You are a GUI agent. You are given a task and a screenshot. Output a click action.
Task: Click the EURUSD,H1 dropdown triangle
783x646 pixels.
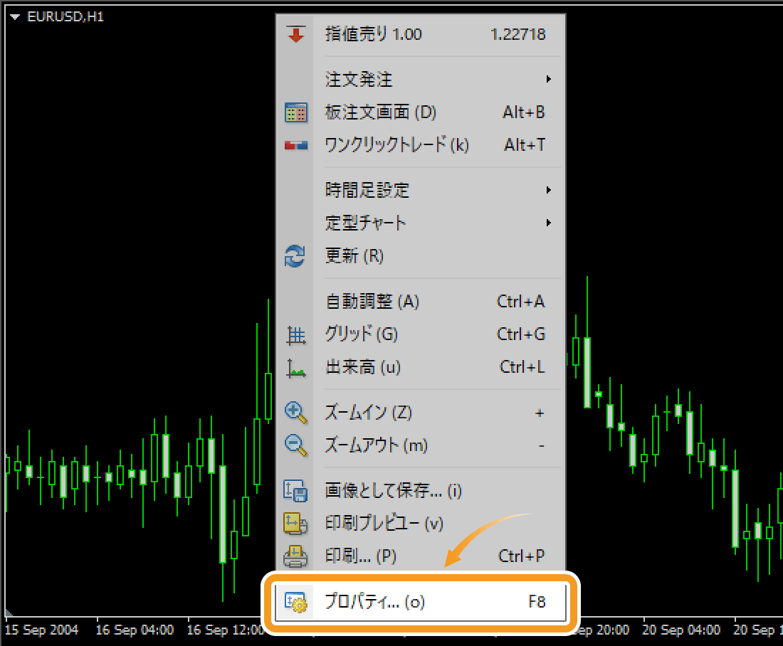click(x=15, y=17)
